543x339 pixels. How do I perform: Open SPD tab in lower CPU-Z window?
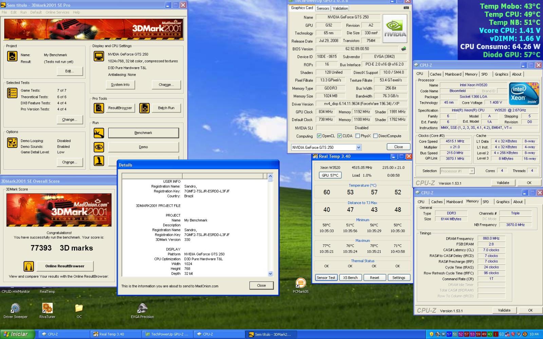(486, 202)
